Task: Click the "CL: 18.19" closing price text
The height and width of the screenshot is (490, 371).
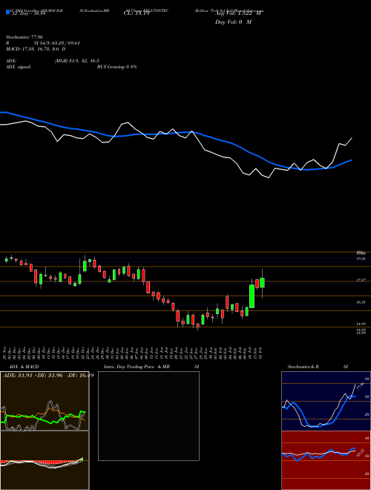Action: tap(137, 14)
